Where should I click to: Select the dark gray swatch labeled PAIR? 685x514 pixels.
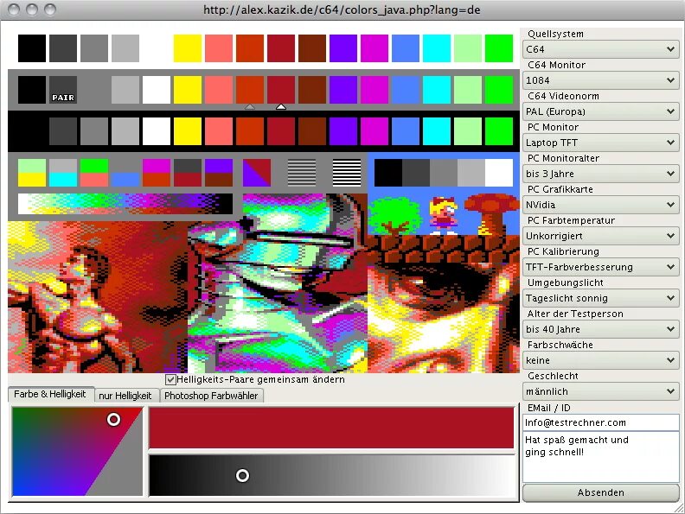coord(63,90)
